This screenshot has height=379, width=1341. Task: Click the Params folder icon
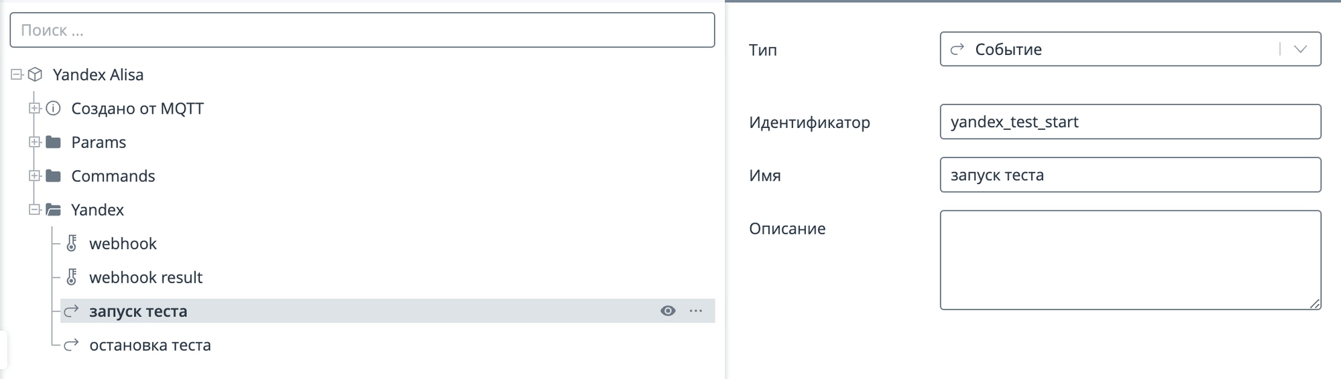click(53, 142)
